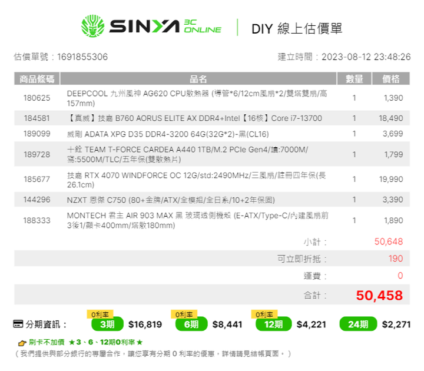424x371 pixels.
Task: Click the grey bank cooperation note
Action: 153,354
